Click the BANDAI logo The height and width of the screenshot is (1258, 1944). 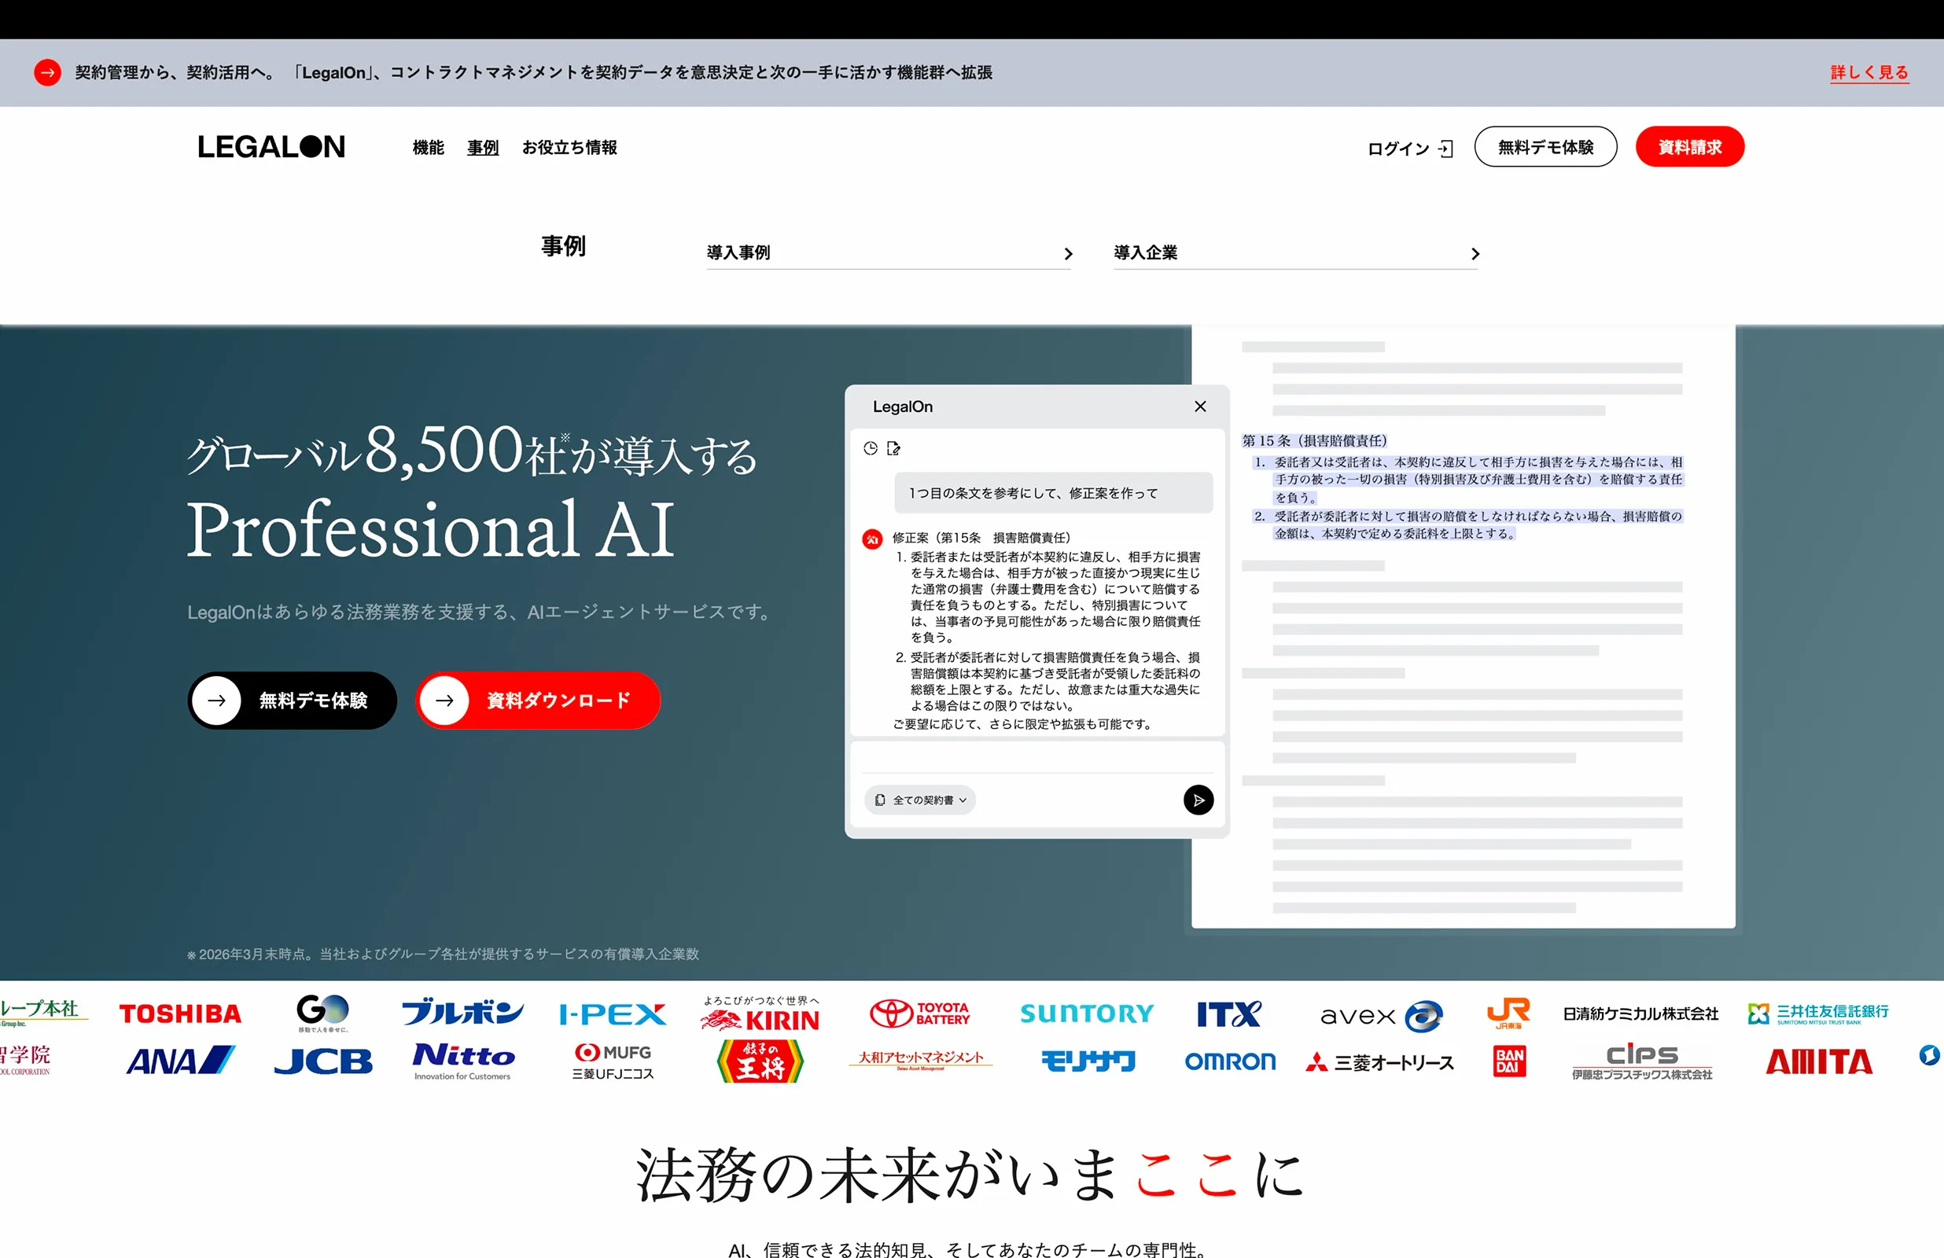(x=1509, y=1062)
